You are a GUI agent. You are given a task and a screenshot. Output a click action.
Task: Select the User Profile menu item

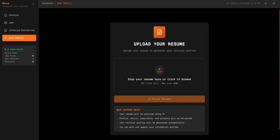19,38
